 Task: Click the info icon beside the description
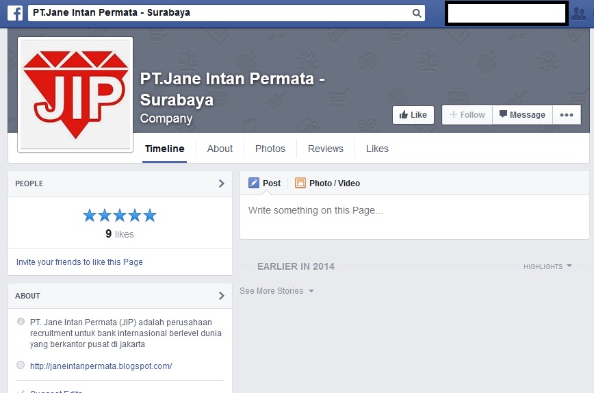pyautogui.click(x=21, y=322)
